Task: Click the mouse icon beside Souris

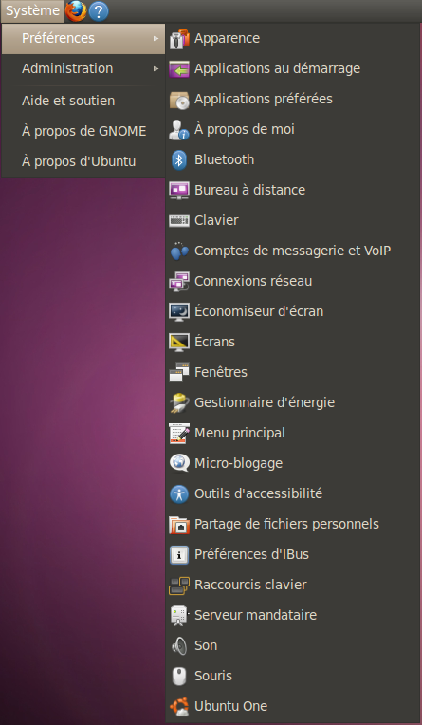Action: click(x=179, y=676)
